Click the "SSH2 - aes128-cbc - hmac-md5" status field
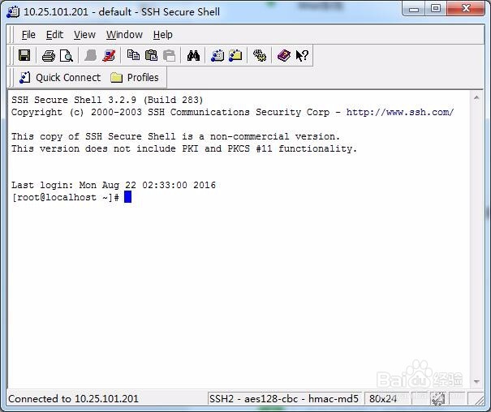 pos(284,398)
